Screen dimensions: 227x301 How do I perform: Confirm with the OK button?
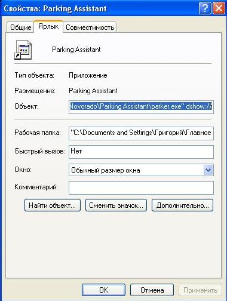tap(103, 290)
